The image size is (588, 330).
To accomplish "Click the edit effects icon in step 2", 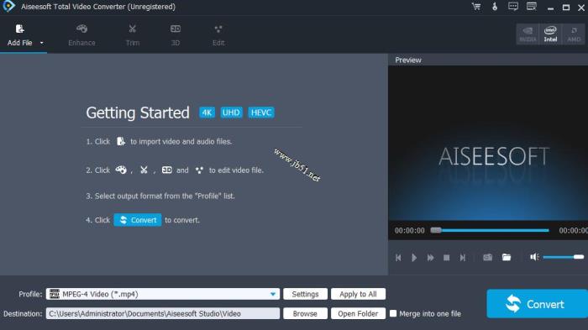I will point(199,170).
